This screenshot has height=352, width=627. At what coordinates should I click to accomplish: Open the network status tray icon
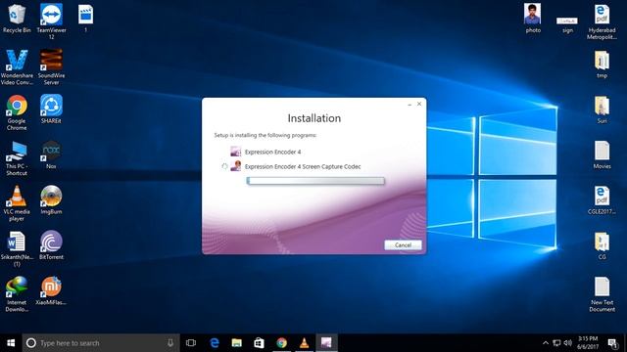(556, 343)
